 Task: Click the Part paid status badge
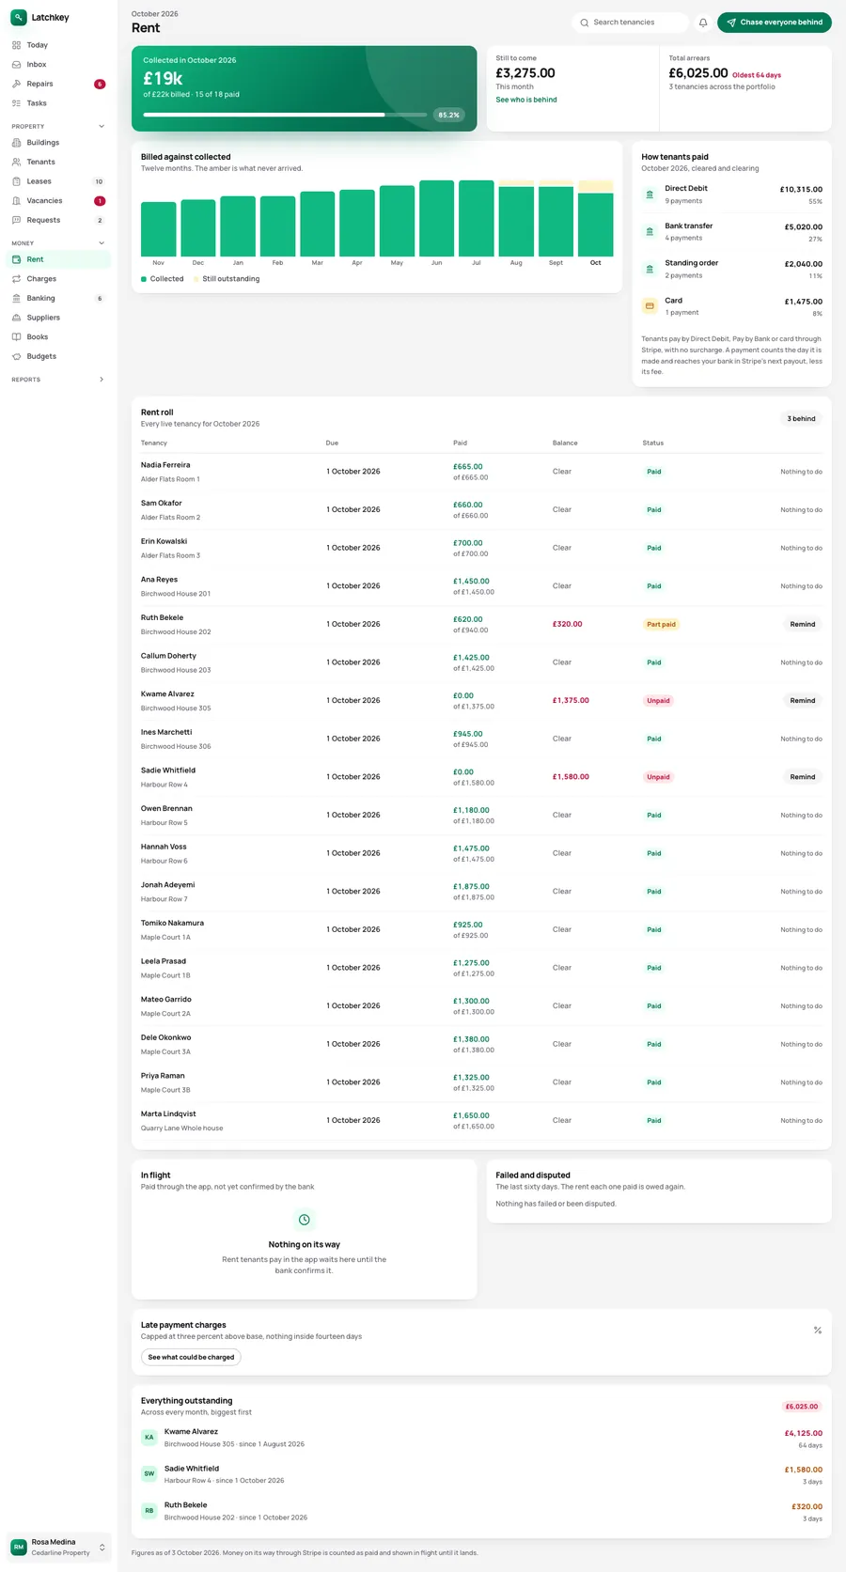click(661, 624)
